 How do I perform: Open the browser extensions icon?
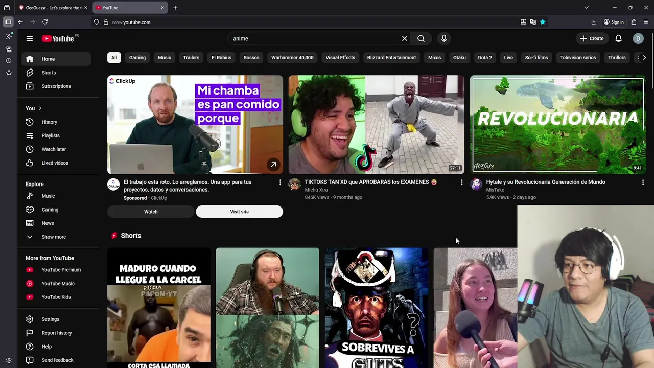point(634,22)
